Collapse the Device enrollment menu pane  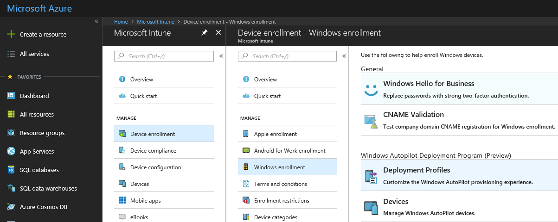(x=344, y=56)
